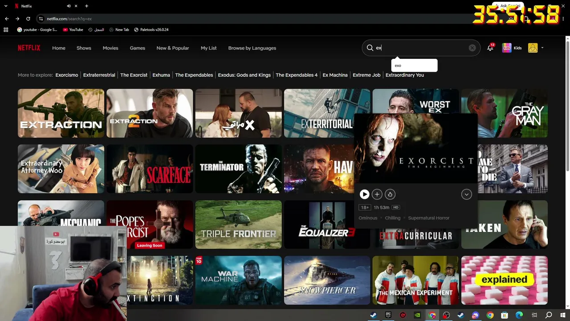Open the profile menu caret
570x321 pixels.
click(542, 48)
